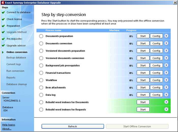Open Config for Versioned documents preparation
The image size is (178, 132).
pos(156,51)
